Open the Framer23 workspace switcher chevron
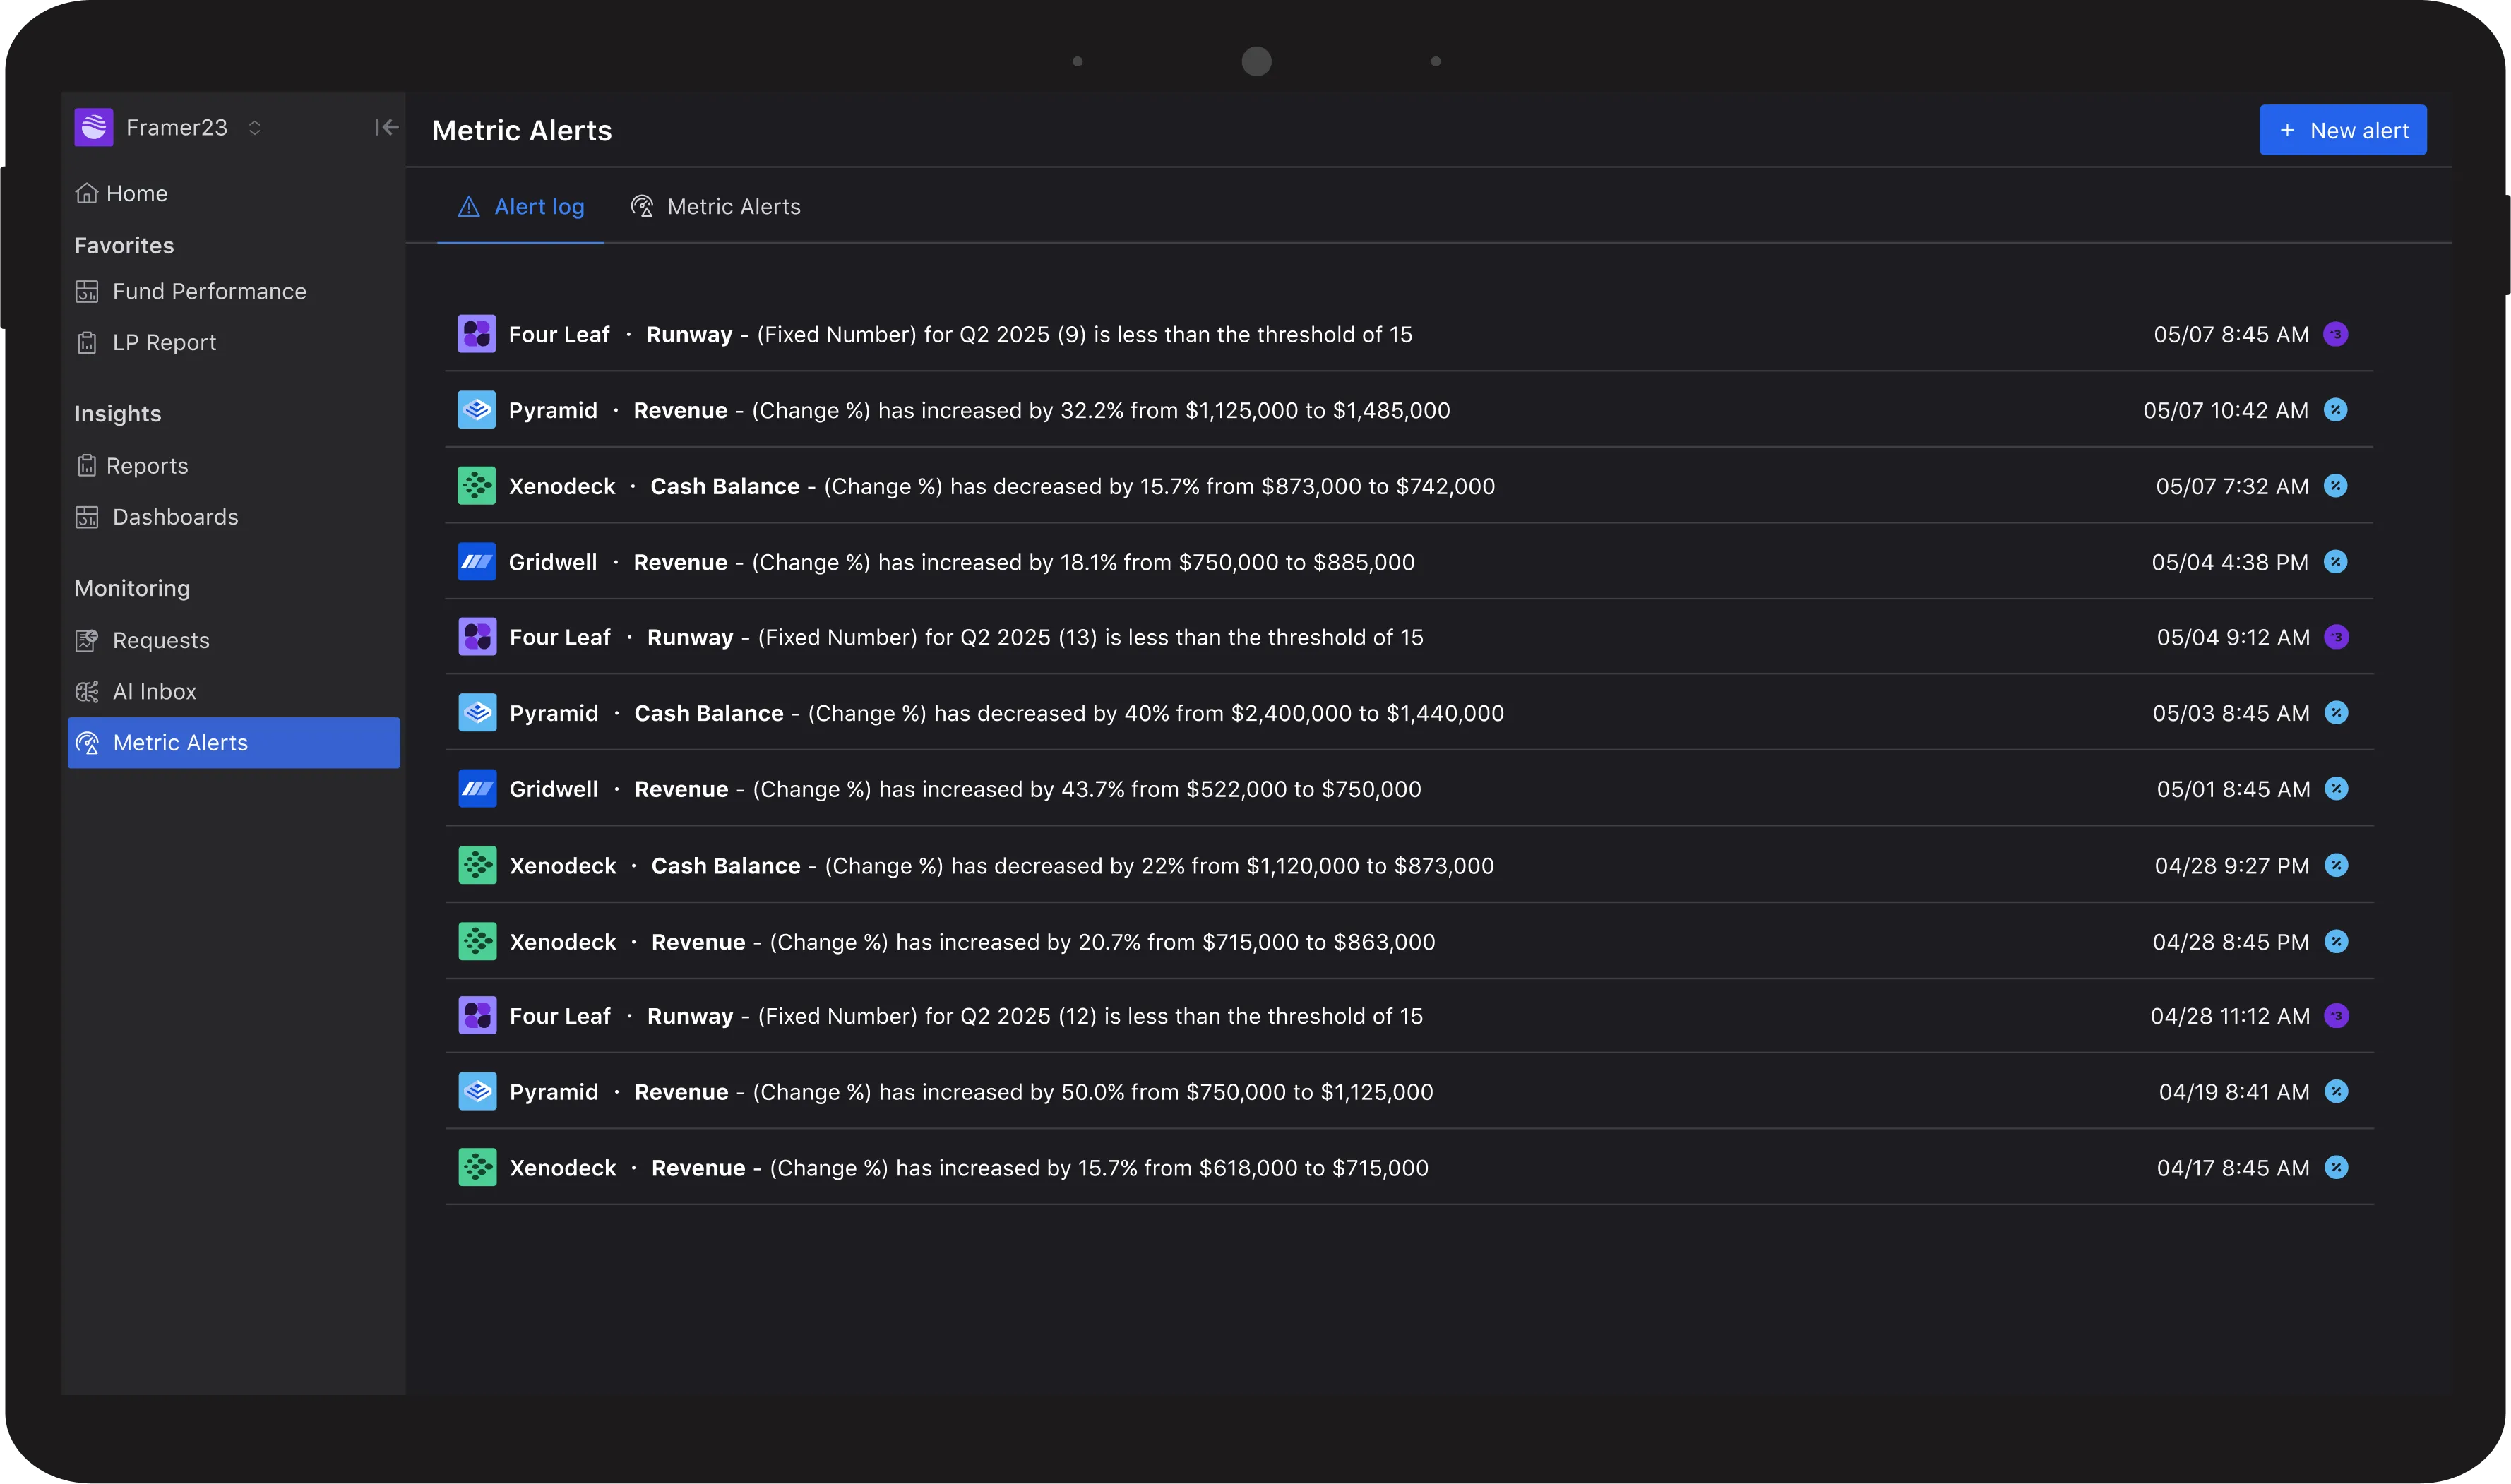Viewport: 2511px width, 1484px height. click(254, 128)
